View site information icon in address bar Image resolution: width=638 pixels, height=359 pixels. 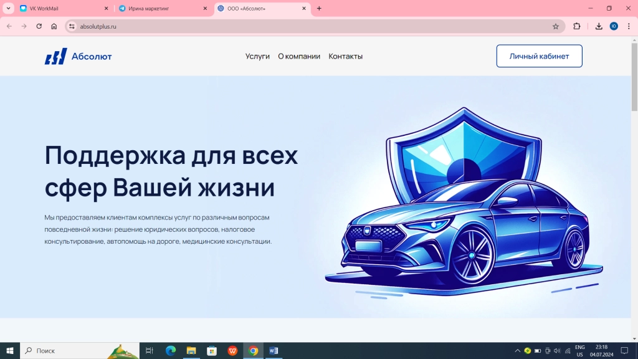(72, 26)
